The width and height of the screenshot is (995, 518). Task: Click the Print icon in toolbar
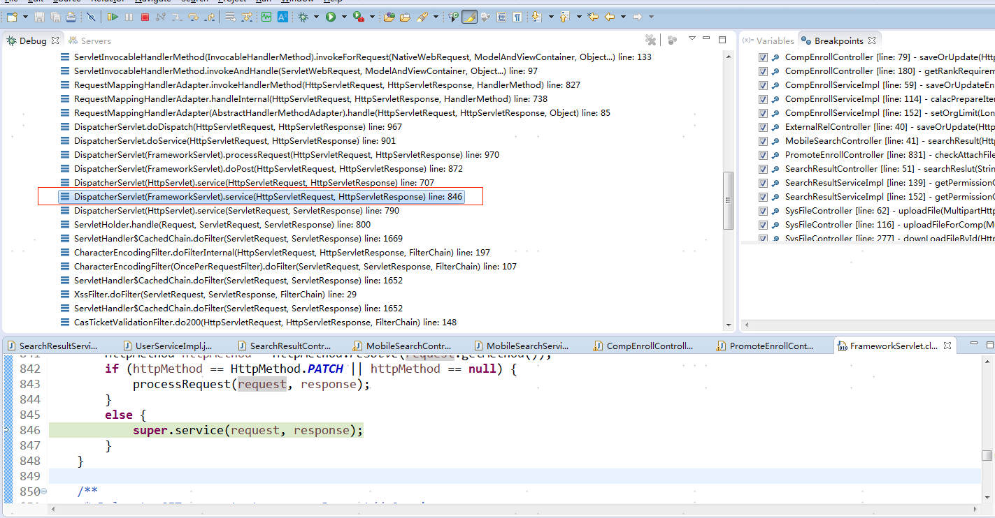[71, 17]
